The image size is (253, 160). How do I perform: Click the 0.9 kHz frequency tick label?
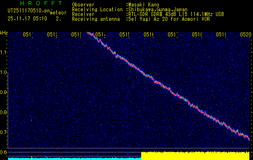3,92
